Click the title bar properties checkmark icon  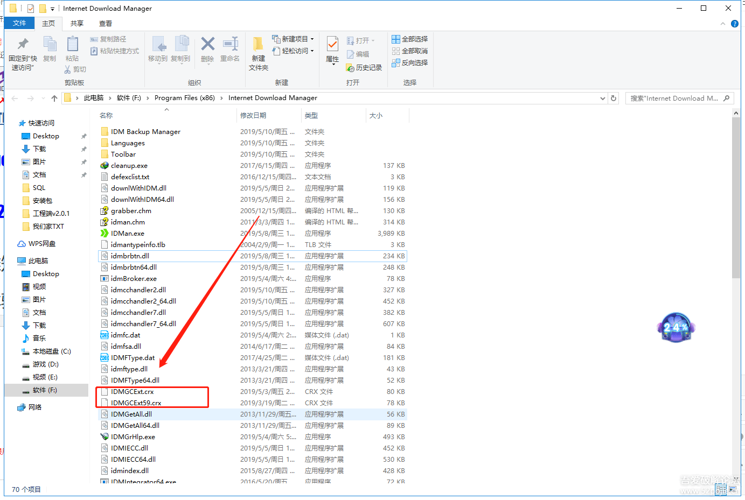(x=31, y=9)
